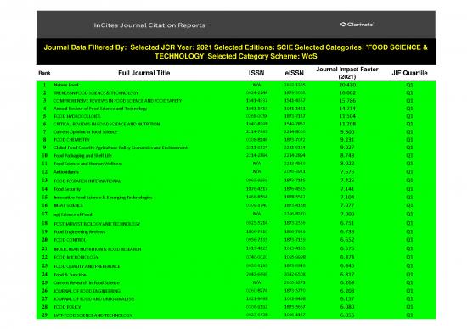This screenshot has height=329, width=467.
Task: Click impact factor value 6.056
Action: pyautogui.click(x=347, y=315)
